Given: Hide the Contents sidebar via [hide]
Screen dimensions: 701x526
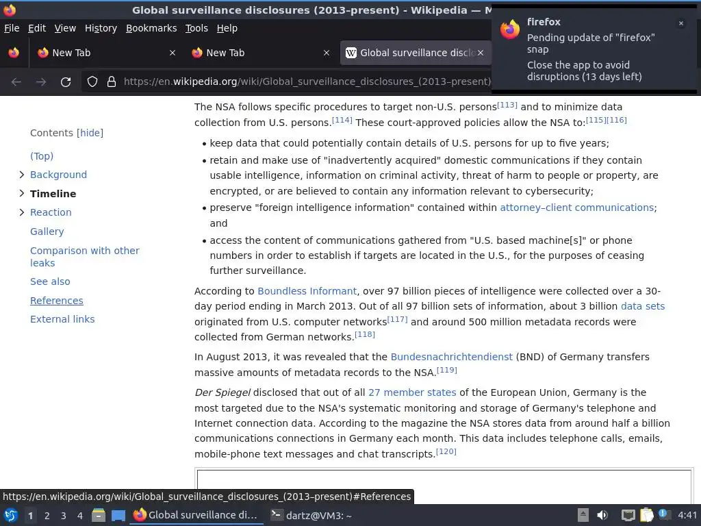Looking at the screenshot, I should coord(90,133).
